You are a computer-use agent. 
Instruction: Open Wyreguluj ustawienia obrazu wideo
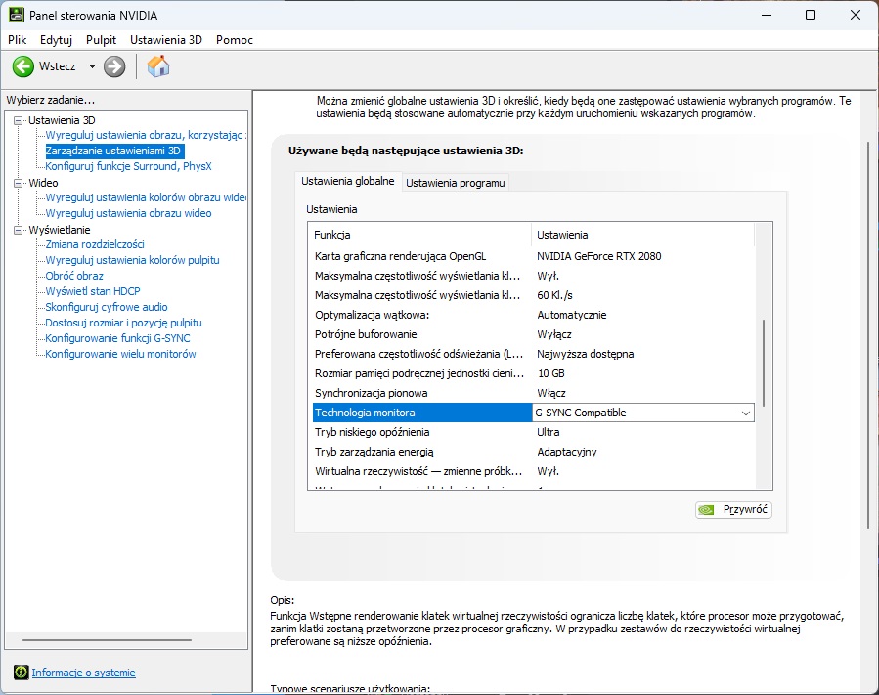point(128,213)
